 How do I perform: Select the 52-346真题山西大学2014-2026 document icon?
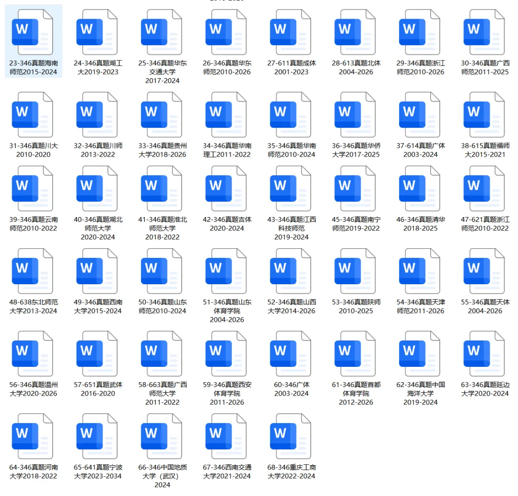290,271
